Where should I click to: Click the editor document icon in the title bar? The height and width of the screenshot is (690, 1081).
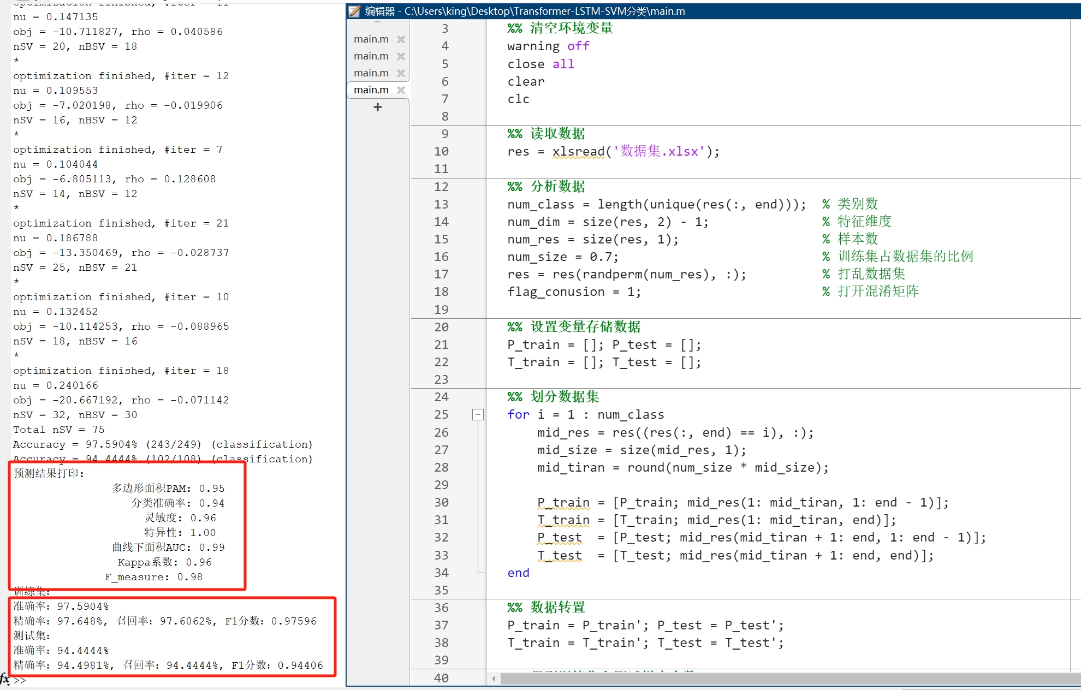coord(355,11)
